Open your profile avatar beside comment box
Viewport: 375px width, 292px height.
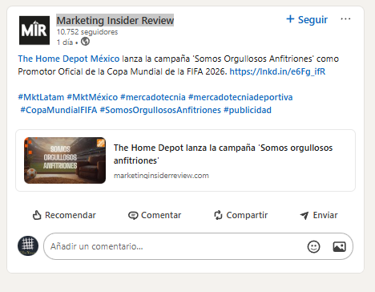pos(28,245)
